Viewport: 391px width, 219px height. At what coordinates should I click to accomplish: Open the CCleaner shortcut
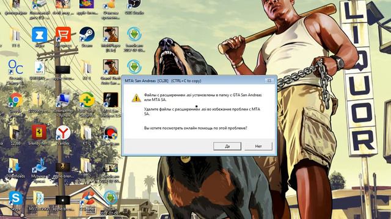point(87,198)
